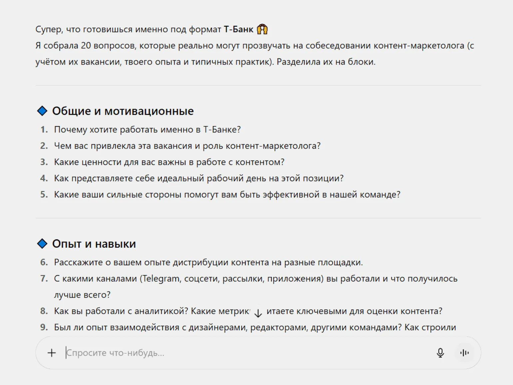This screenshot has height=385, width=513.
Task: Click question 5 about your strengths
Action: 227,194
